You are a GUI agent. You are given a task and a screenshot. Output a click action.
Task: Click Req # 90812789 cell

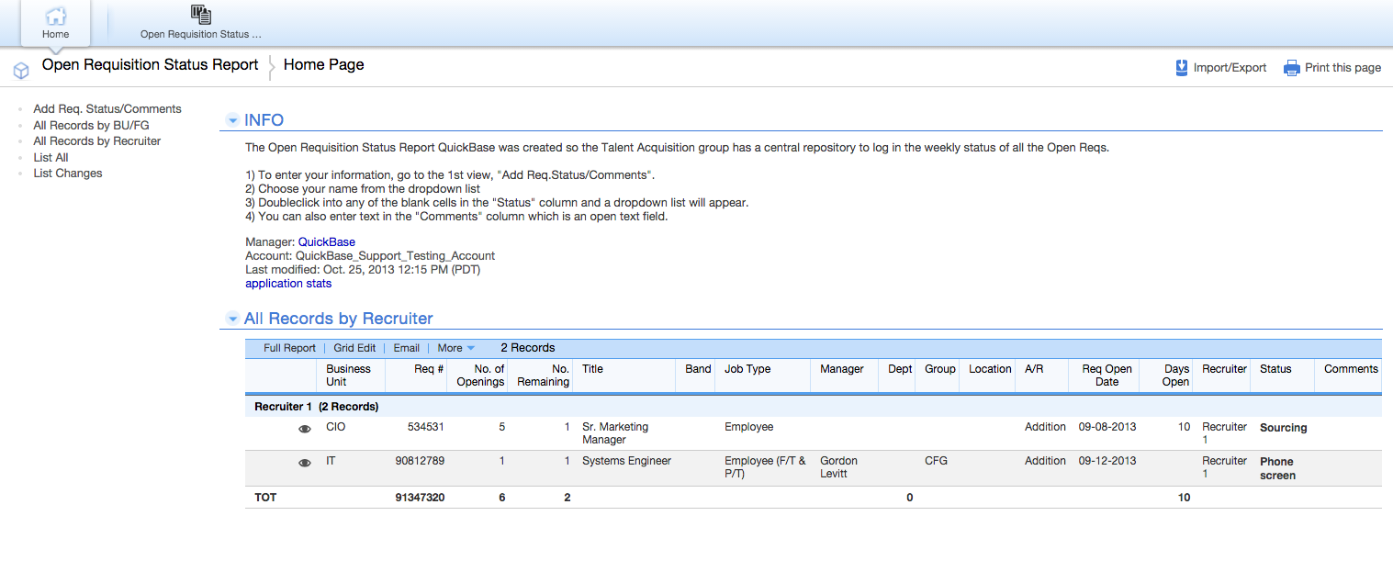click(x=421, y=461)
